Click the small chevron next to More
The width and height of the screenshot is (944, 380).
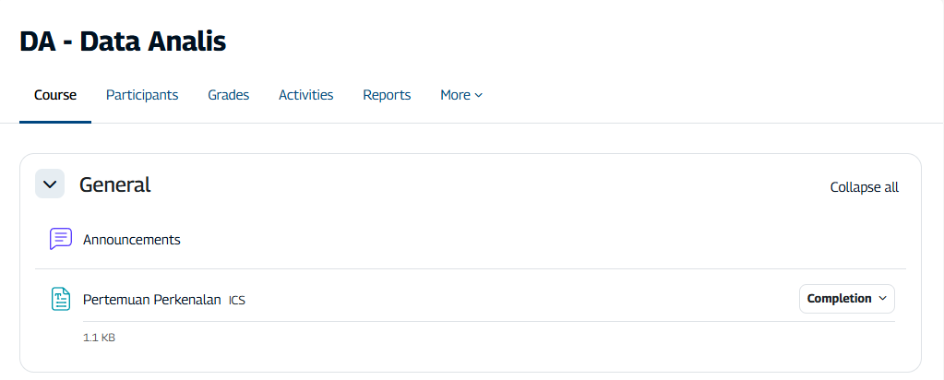478,96
